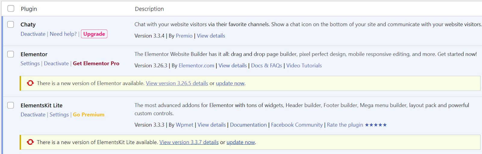The width and height of the screenshot is (482, 154).
Task: Open the Wpmet author link
Action: pos(184,125)
